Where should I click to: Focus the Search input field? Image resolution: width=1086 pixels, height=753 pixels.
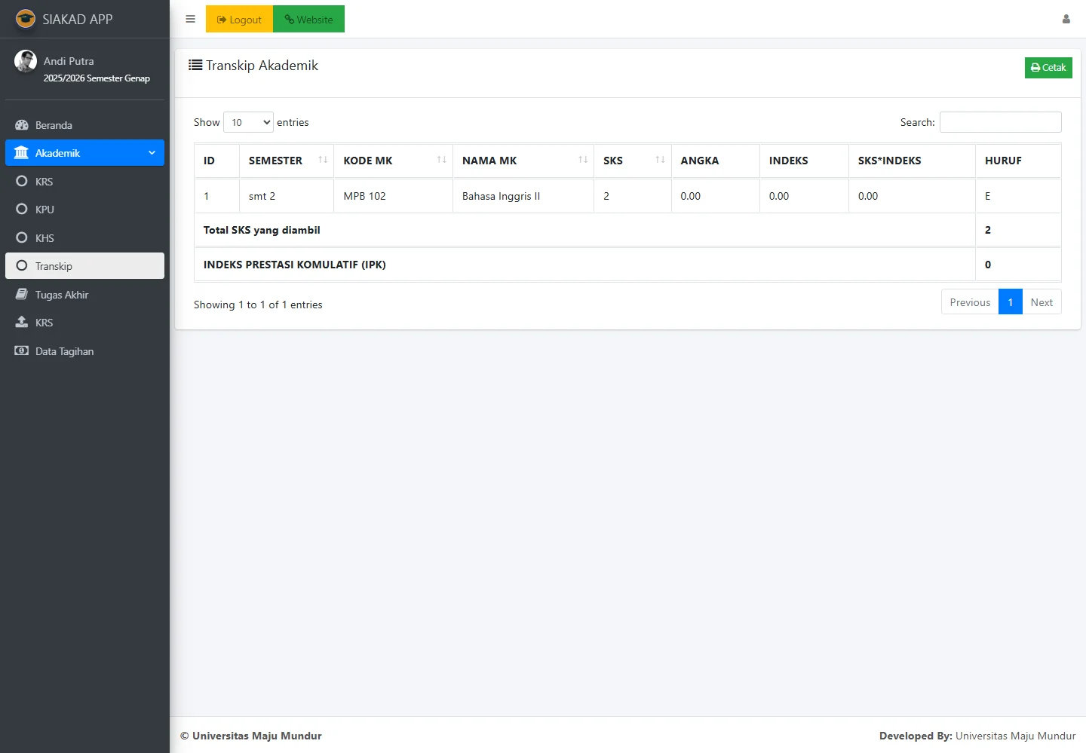(x=1000, y=122)
